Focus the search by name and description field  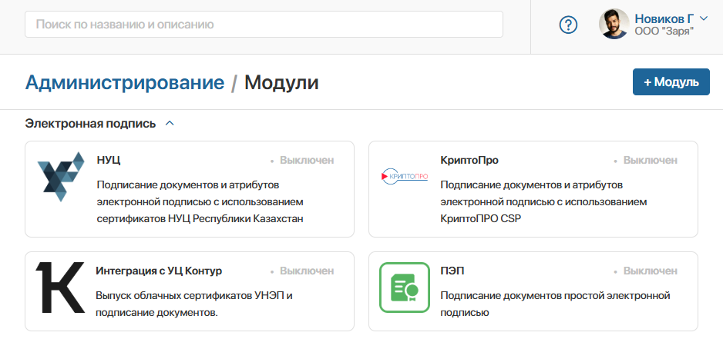[x=264, y=25]
